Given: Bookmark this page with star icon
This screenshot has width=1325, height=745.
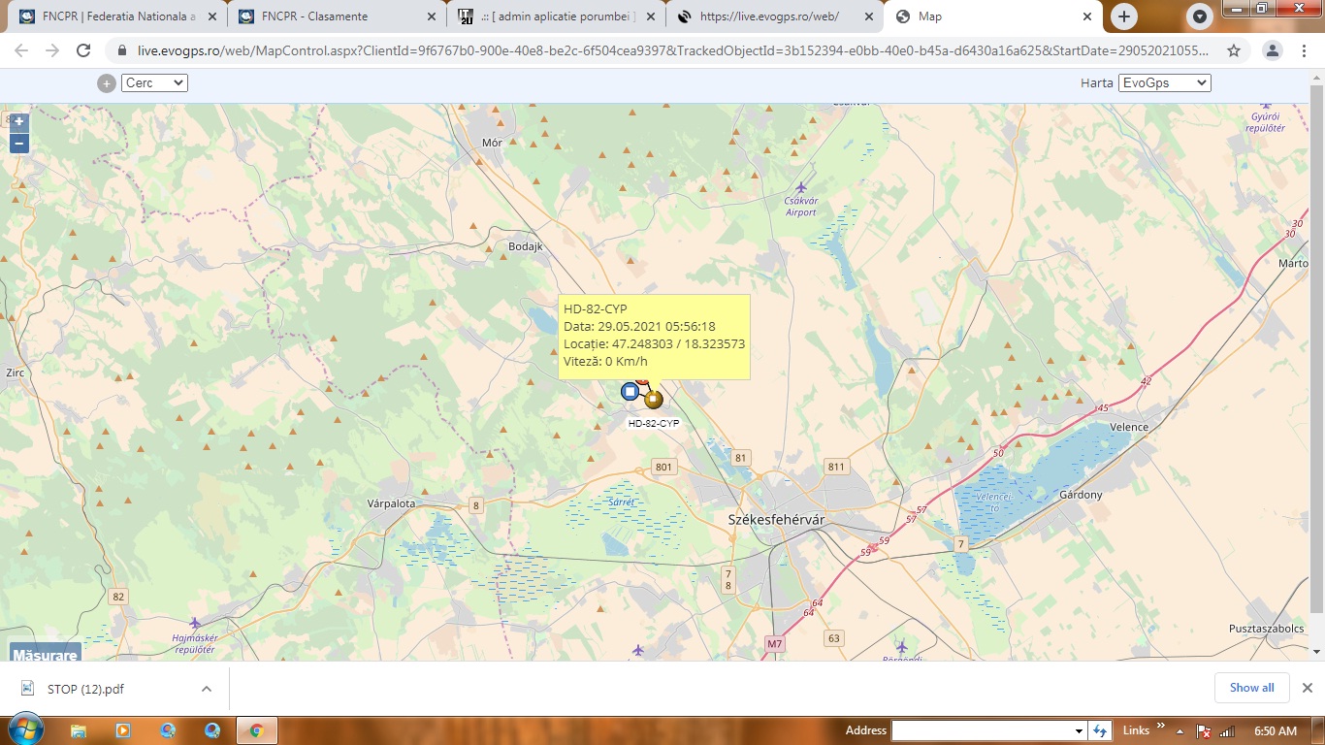Looking at the screenshot, I should pyautogui.click(x=1234, y=51).
